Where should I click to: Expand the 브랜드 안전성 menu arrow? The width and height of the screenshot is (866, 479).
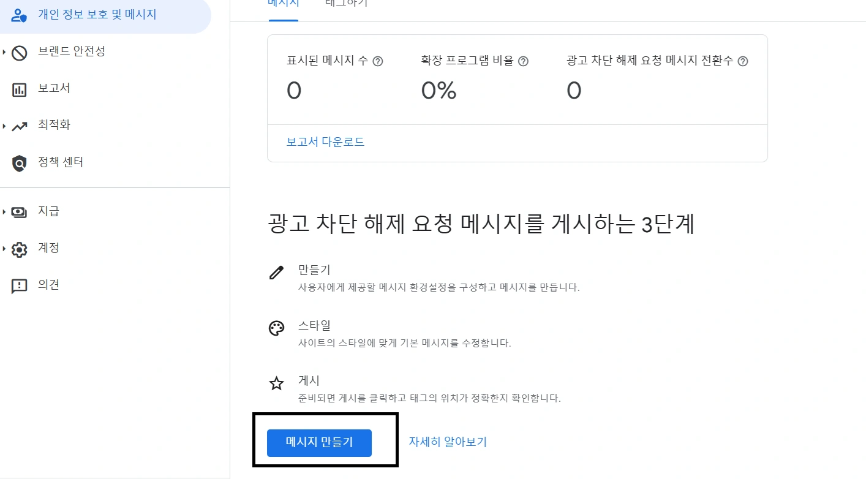[4, 53]
